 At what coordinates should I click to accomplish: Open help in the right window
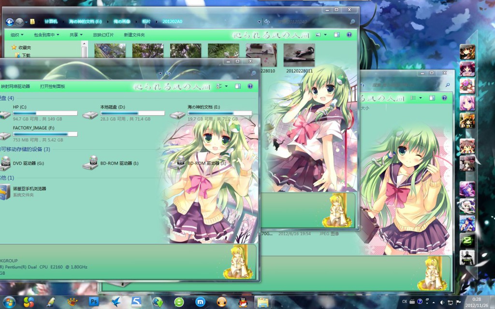(445, 98)
